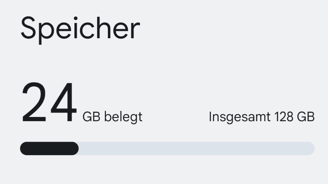Click the 'GB' unit after 128

coord(307,117)
